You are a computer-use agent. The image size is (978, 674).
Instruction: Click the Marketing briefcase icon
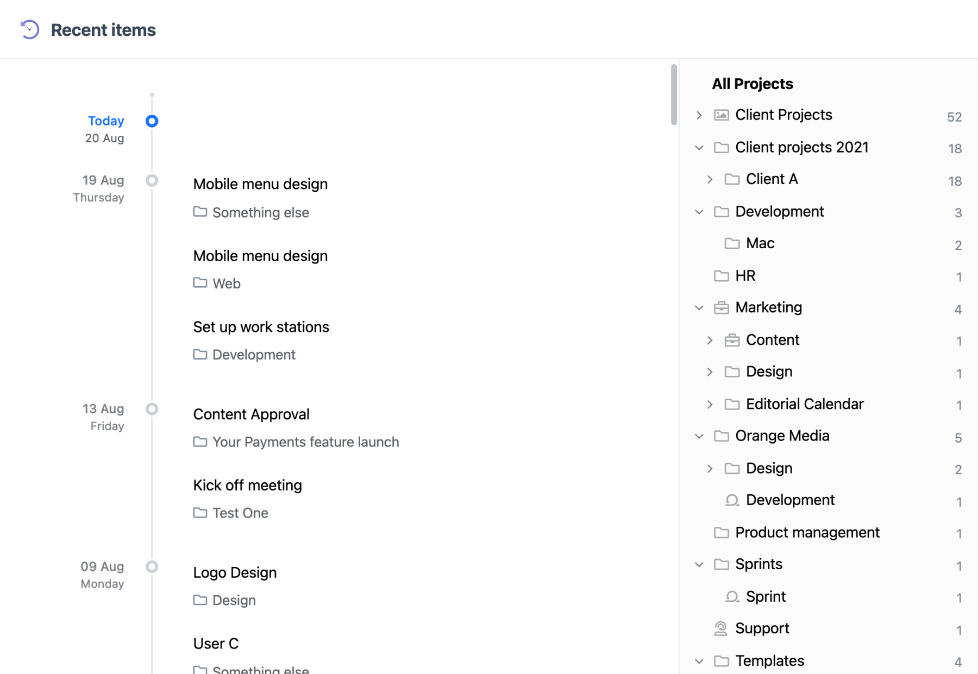click(x=721, y=308)
